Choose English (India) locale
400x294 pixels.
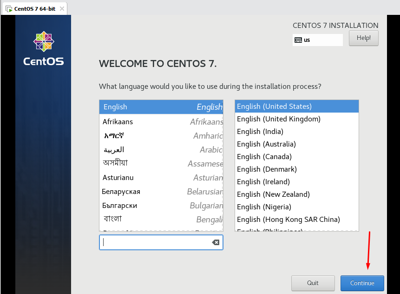coord(297,131)
